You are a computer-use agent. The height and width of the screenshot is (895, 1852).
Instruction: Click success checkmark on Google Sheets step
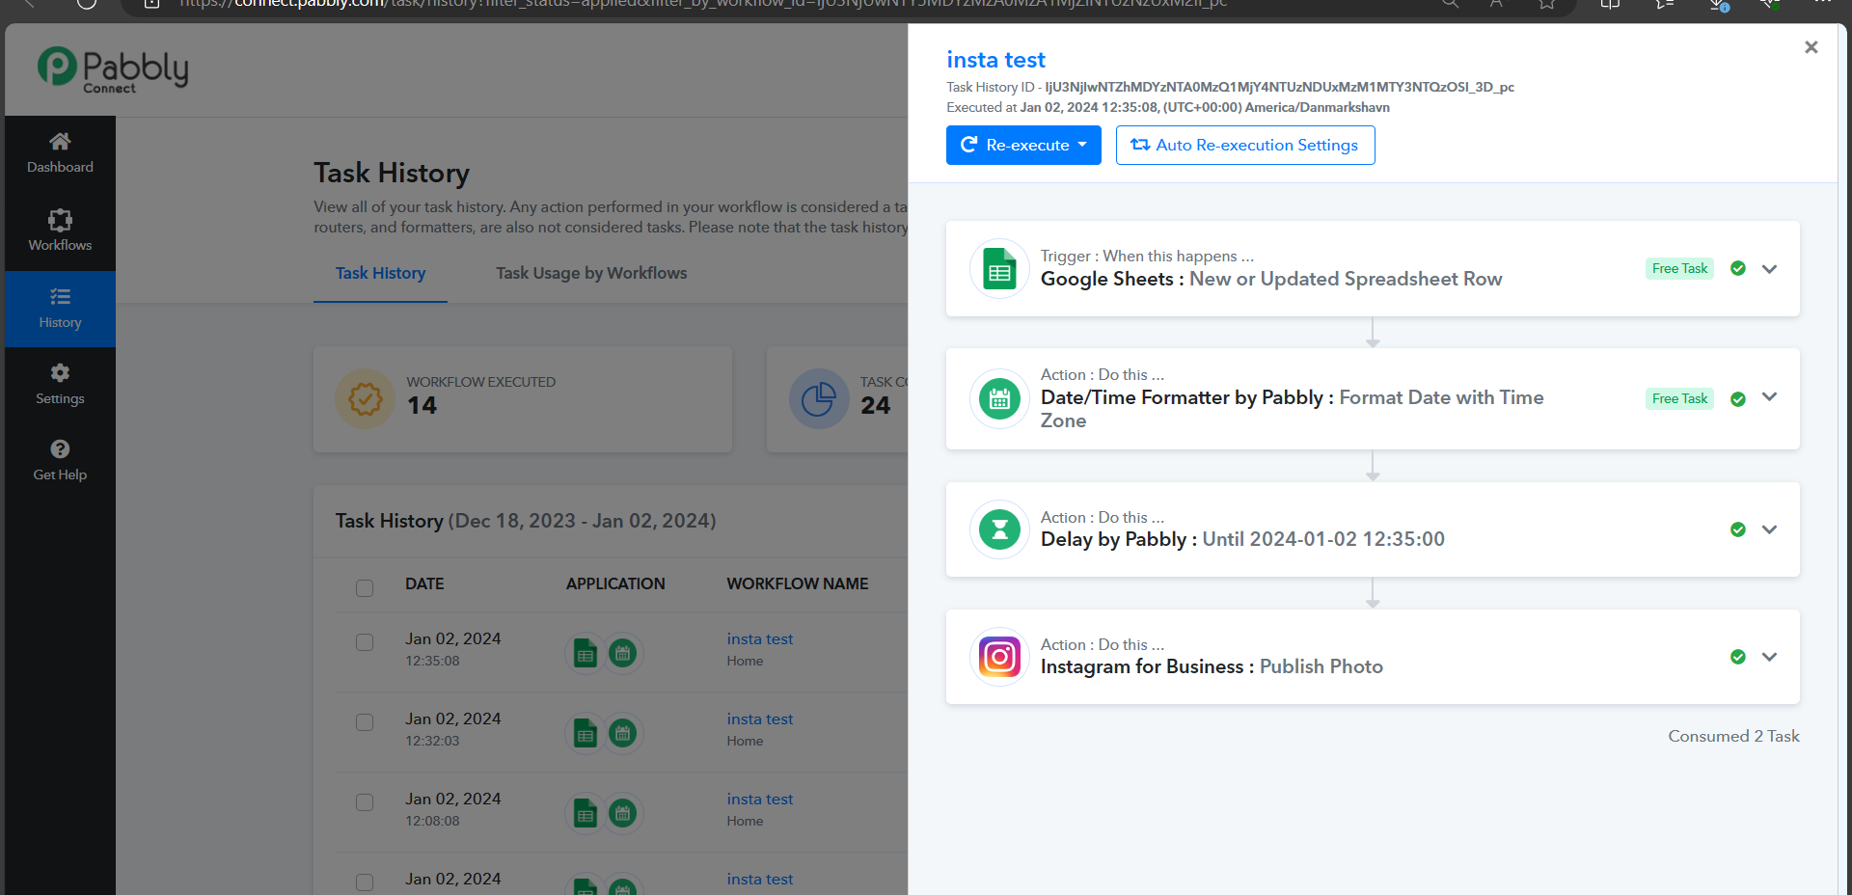[x=1738, y=268]
